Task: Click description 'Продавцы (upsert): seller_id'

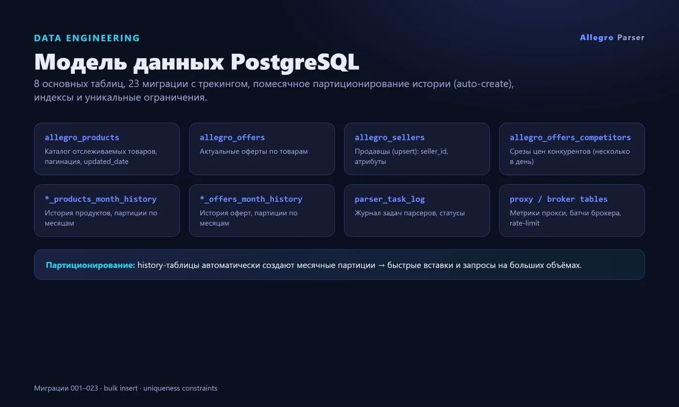Action: click(x=401, y=152)
